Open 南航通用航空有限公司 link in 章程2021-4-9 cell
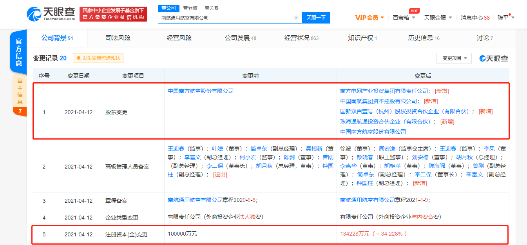Viewport: 527px width, 245px height. coord(368,200)
